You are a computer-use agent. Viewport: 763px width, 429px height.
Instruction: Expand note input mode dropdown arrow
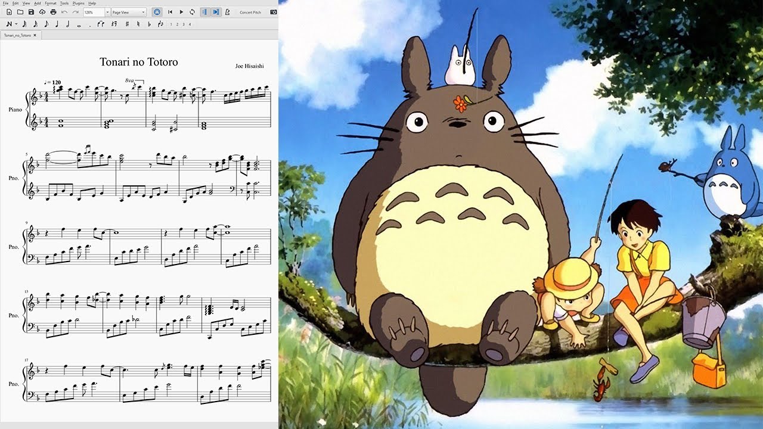(x=16, y=24)
